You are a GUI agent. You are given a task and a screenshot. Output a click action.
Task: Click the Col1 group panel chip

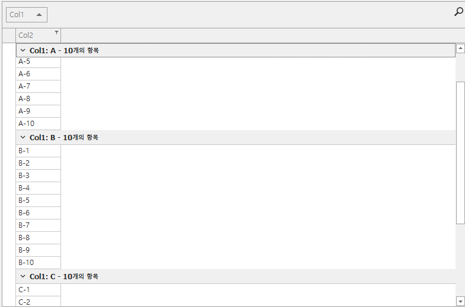(x=20, y=15)
